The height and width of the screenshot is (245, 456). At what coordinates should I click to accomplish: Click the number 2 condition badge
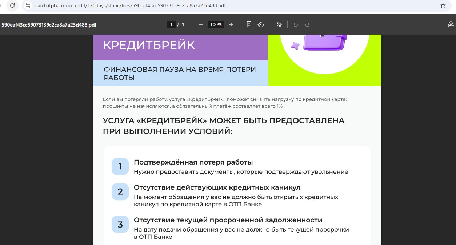coord(120,191)
